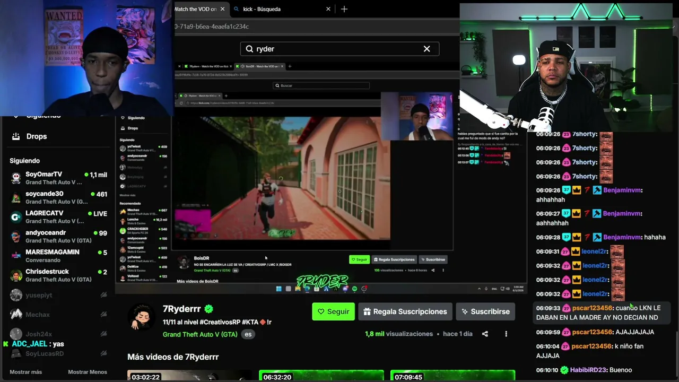This screenshot has width=679, height=382.
Task: Click the LAGRECATV channel avatar
Action: (x=16, y=217)
